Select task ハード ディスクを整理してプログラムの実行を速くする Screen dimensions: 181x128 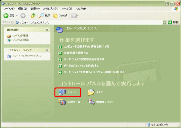point(94,72)
